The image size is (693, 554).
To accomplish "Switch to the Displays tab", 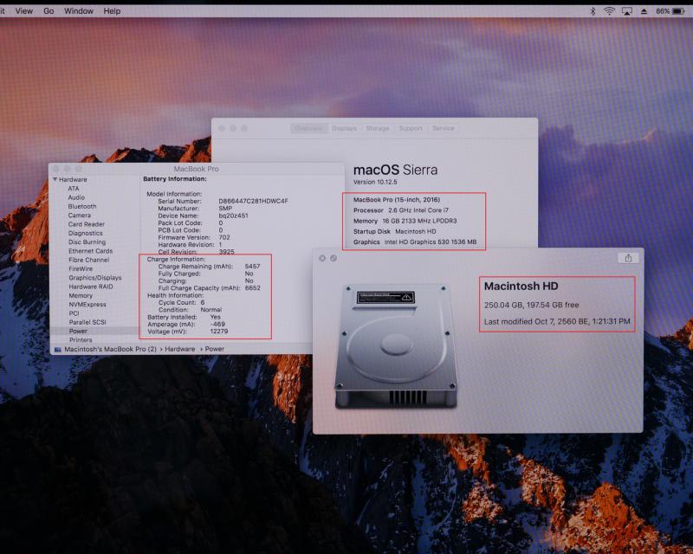I will tap(344, 128).
